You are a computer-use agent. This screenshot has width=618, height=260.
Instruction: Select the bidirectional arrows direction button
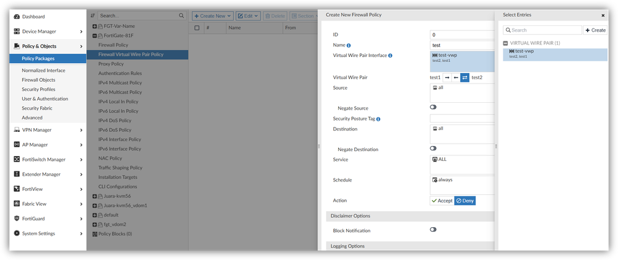465,78
